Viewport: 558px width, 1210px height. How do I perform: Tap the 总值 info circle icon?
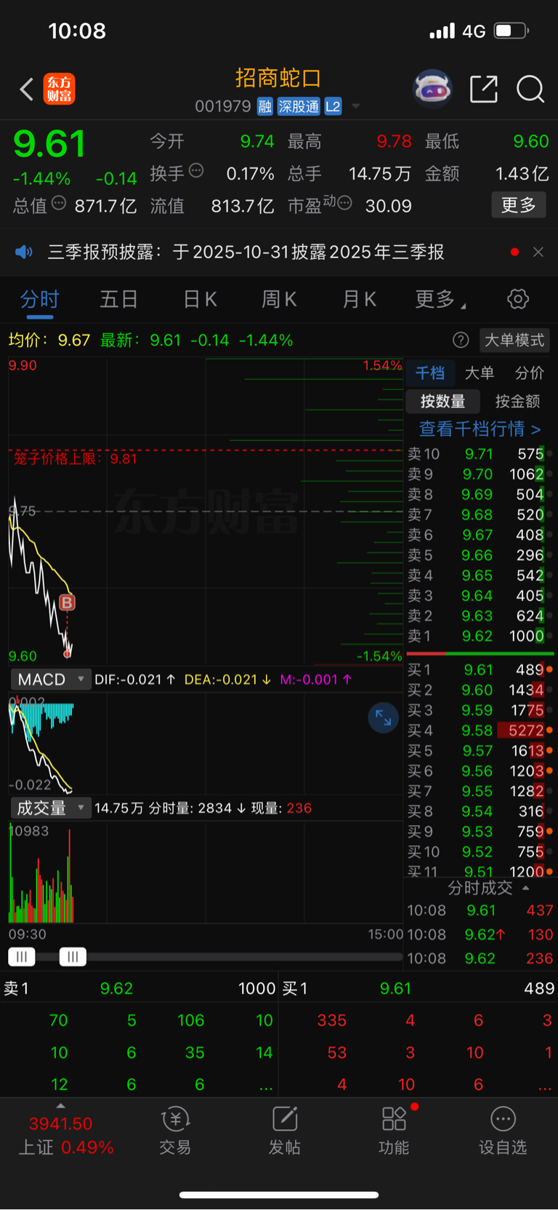click(59, 203)
